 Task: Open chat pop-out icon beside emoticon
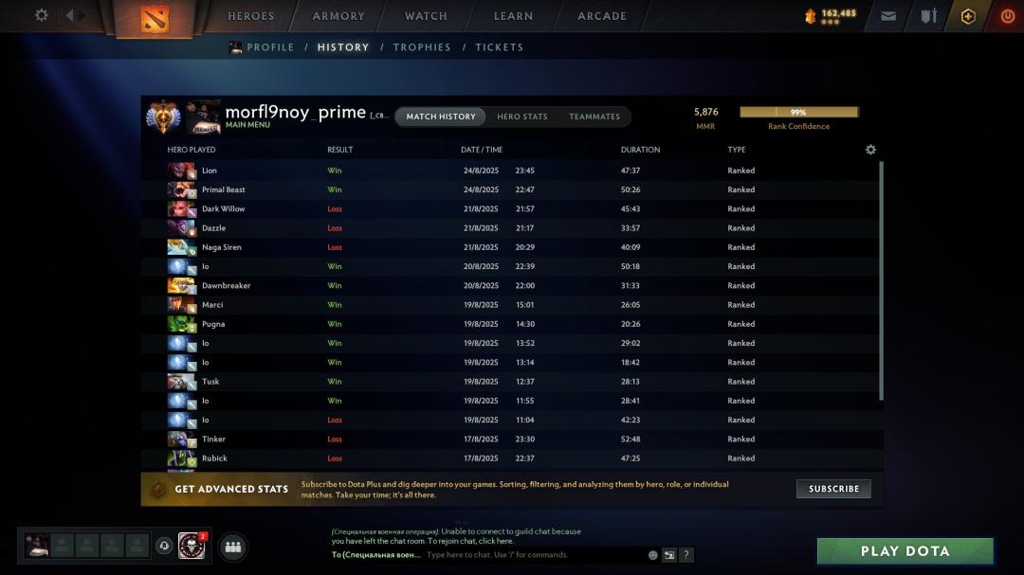tap(669, 555)
